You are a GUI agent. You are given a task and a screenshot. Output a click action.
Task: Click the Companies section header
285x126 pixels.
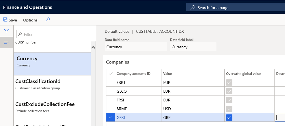click(x=117, y=62)
